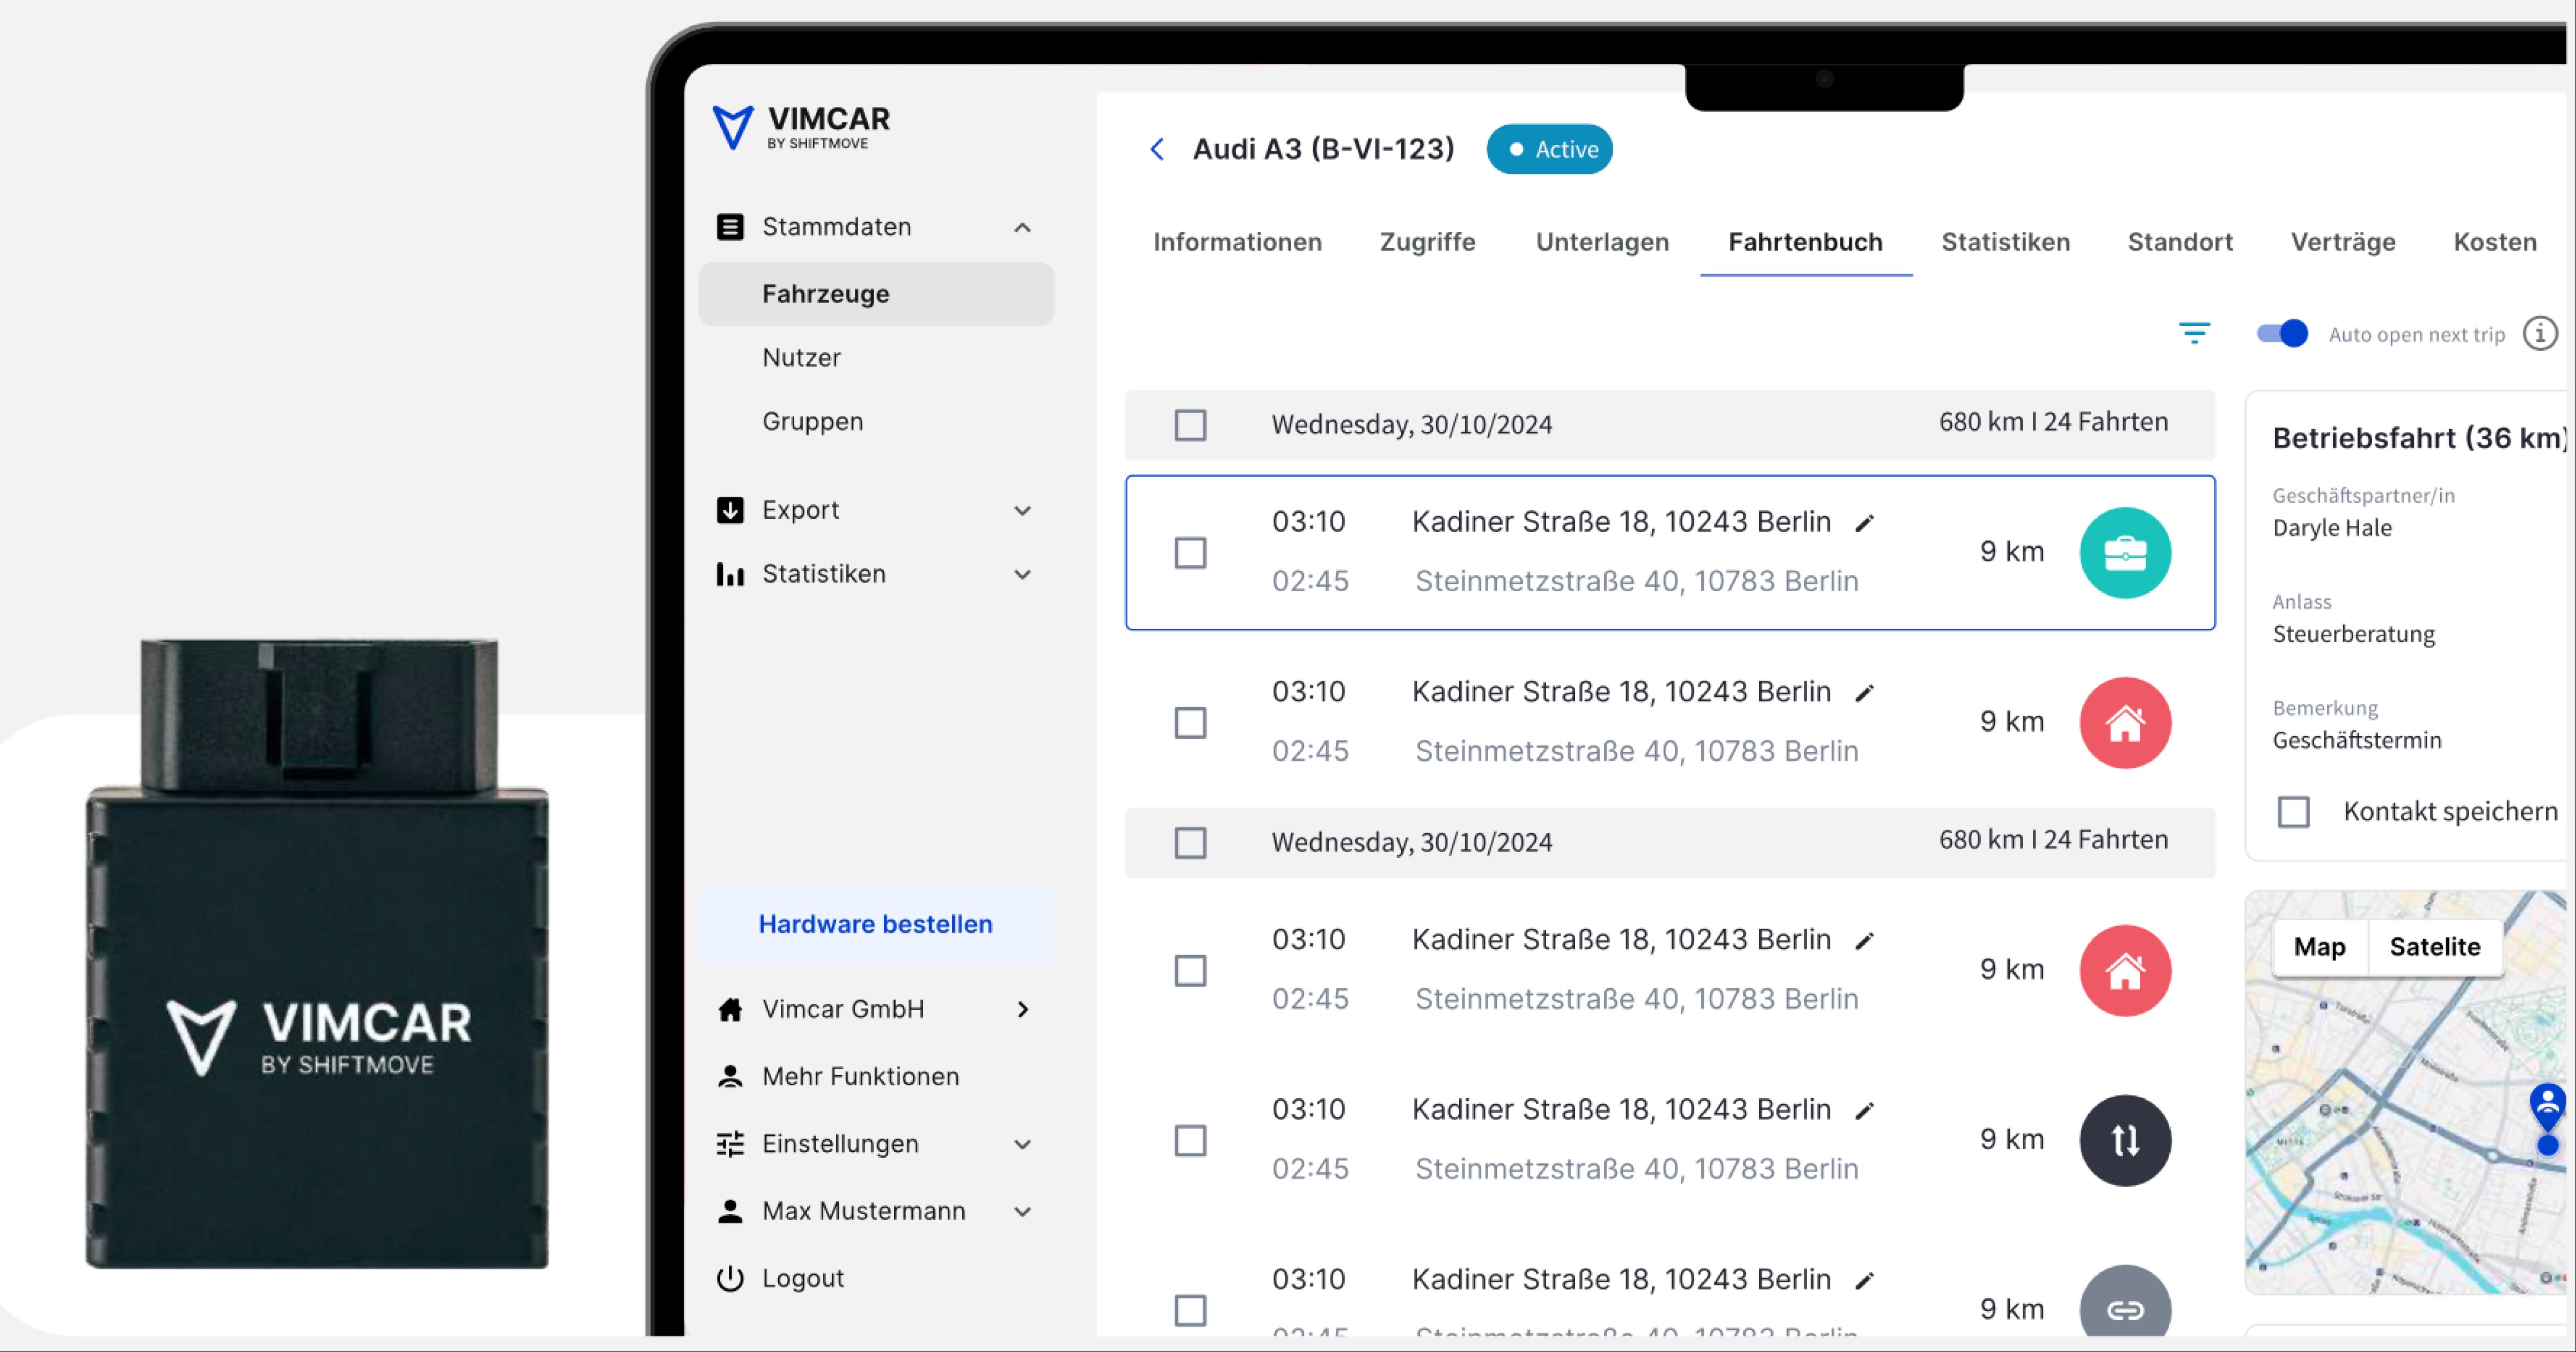Image resolution: width=2576 pixels, height=1352 pixels.
Task: Select Fahrzeuge in the sidebar
Action: pyautogui.click(x=876, y=294)
